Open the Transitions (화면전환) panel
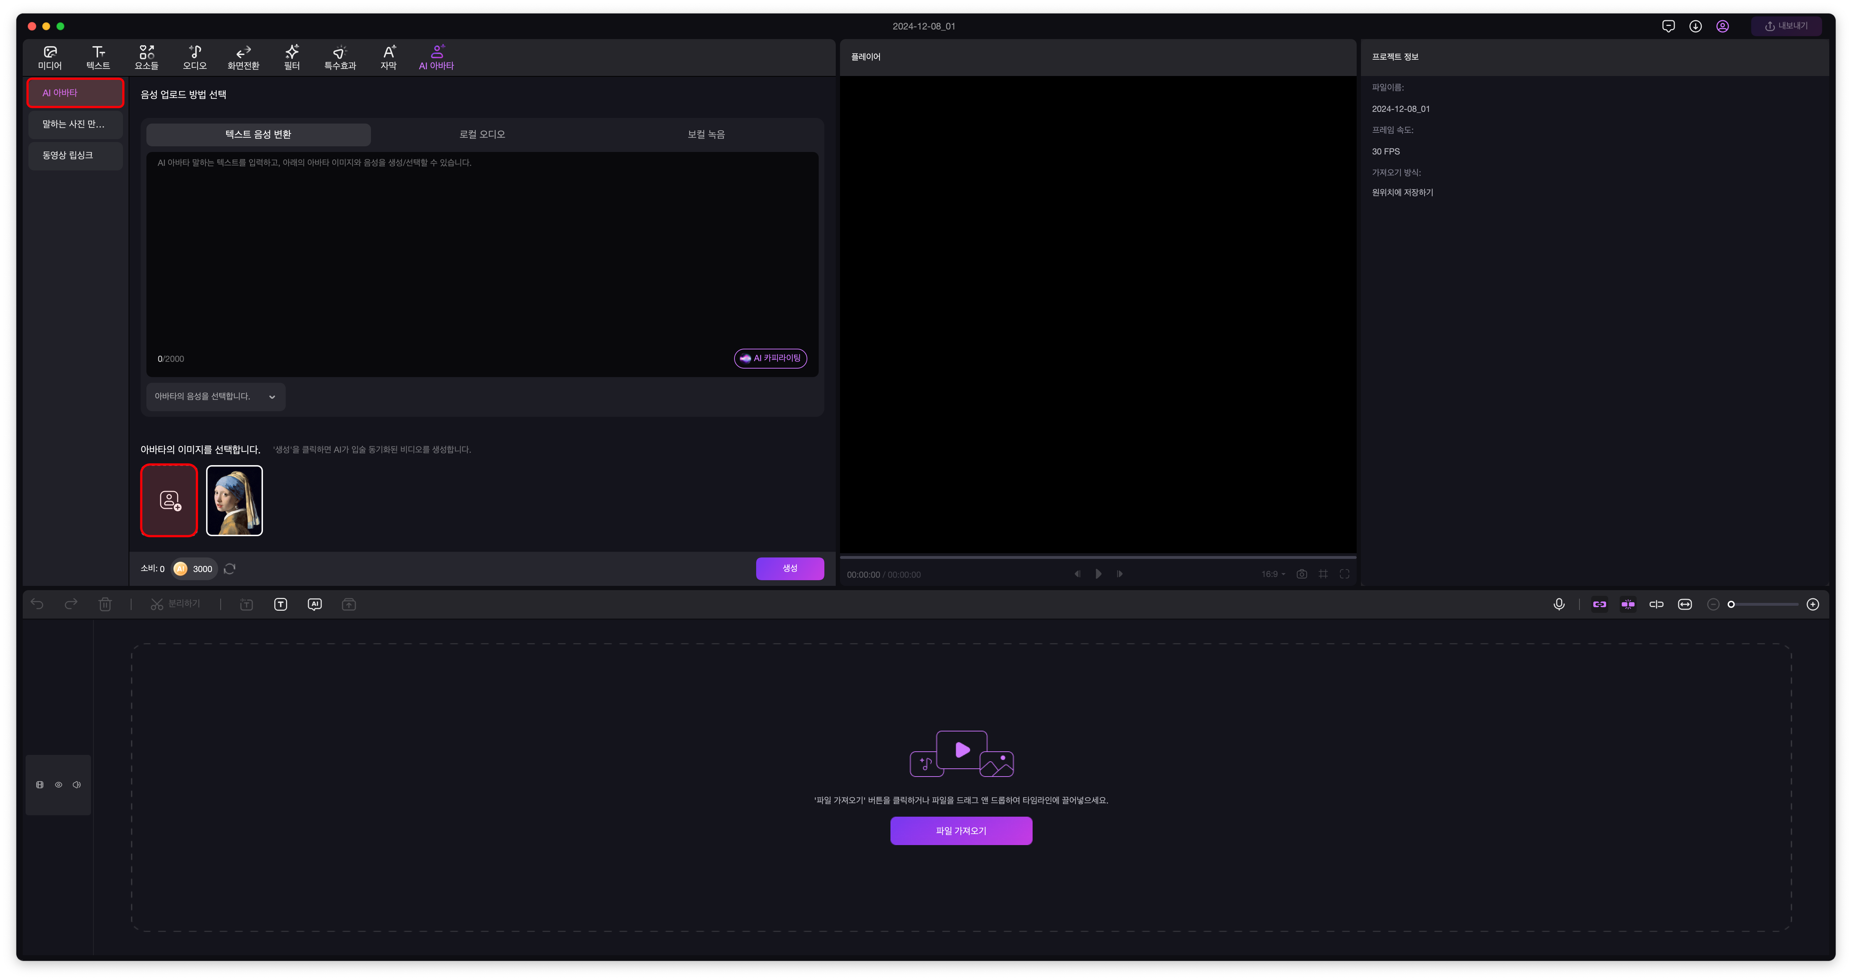Screen dimensions: 1852x980 243,57
